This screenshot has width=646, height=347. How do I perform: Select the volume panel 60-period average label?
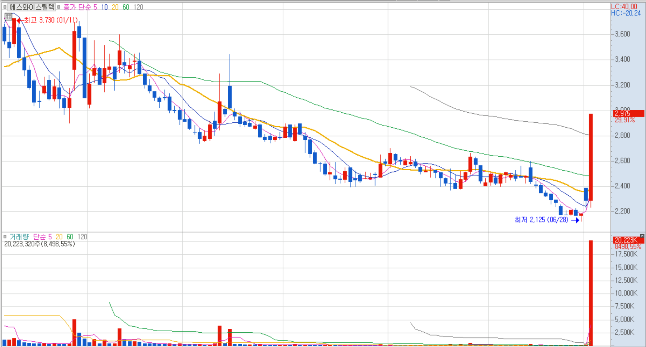(70, 237)
